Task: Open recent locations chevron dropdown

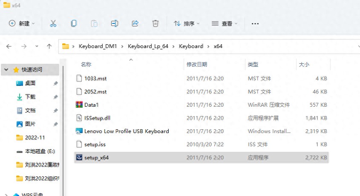Action: point(37,46)
